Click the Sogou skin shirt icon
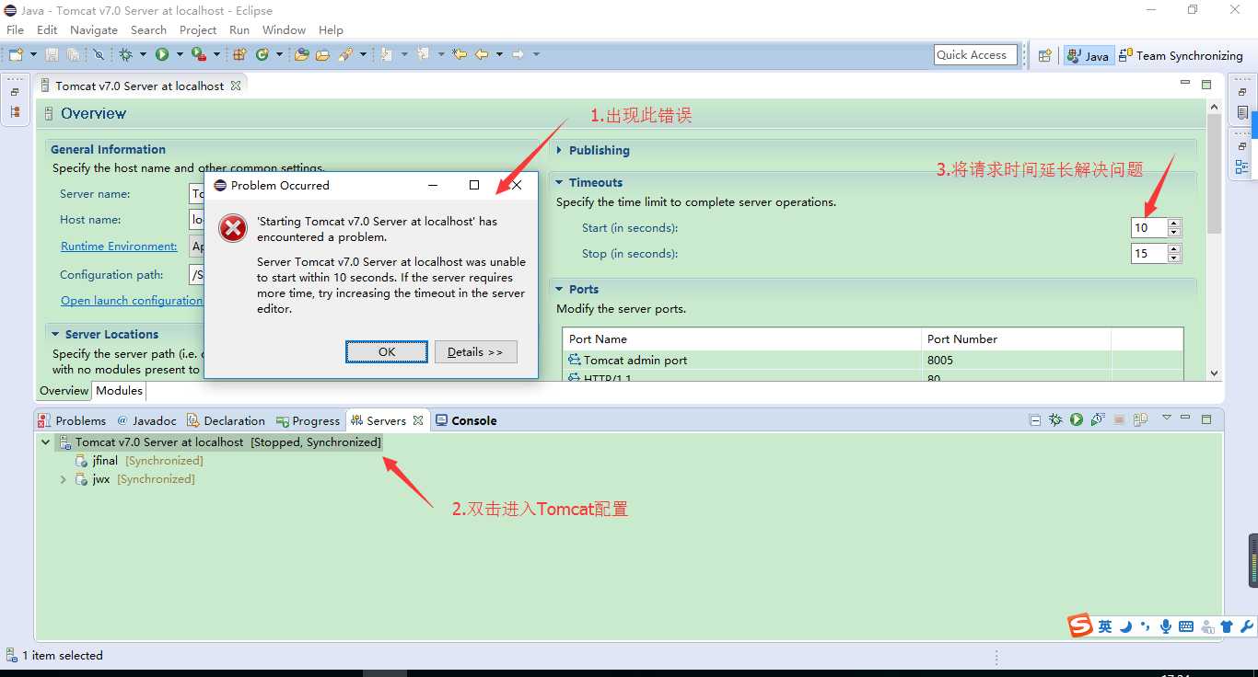 click(x=1227, y=626)
